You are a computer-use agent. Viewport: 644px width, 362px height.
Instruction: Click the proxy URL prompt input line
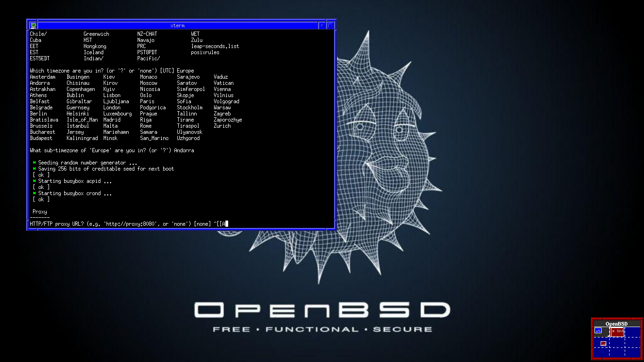pyautogui.click(x=129, y=223)
